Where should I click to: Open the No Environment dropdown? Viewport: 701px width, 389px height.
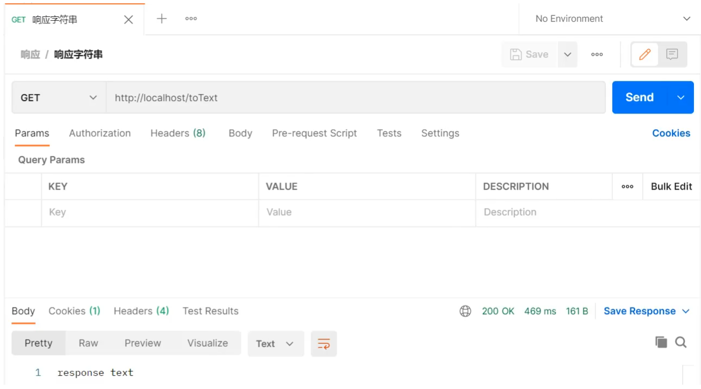pyautogui.click(x=612, y=19)
